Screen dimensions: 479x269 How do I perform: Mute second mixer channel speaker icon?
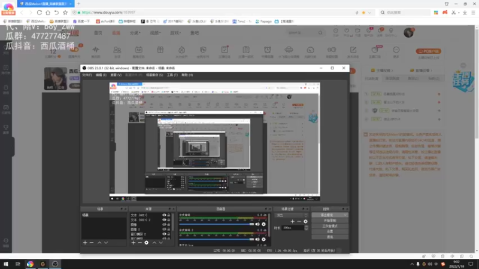(257, 240)
